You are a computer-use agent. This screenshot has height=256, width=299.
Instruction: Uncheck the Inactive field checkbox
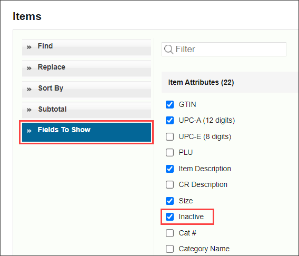pos(170,216)
